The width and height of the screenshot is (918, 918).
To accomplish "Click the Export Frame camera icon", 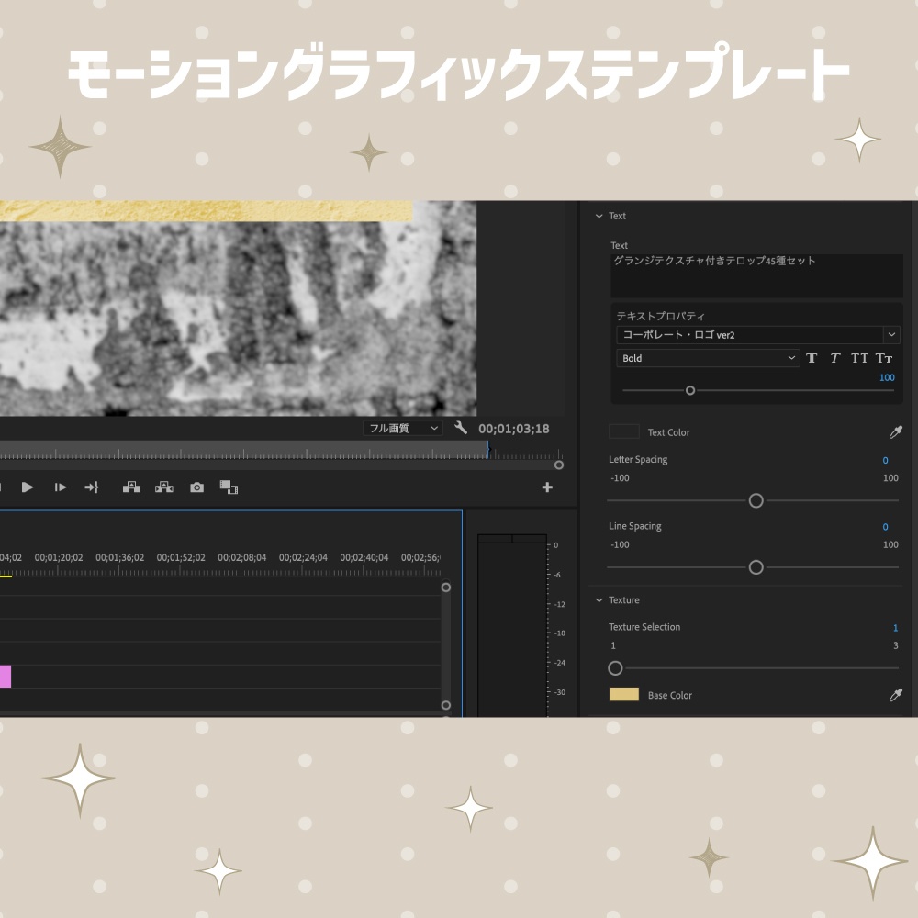I will point(196,487).
